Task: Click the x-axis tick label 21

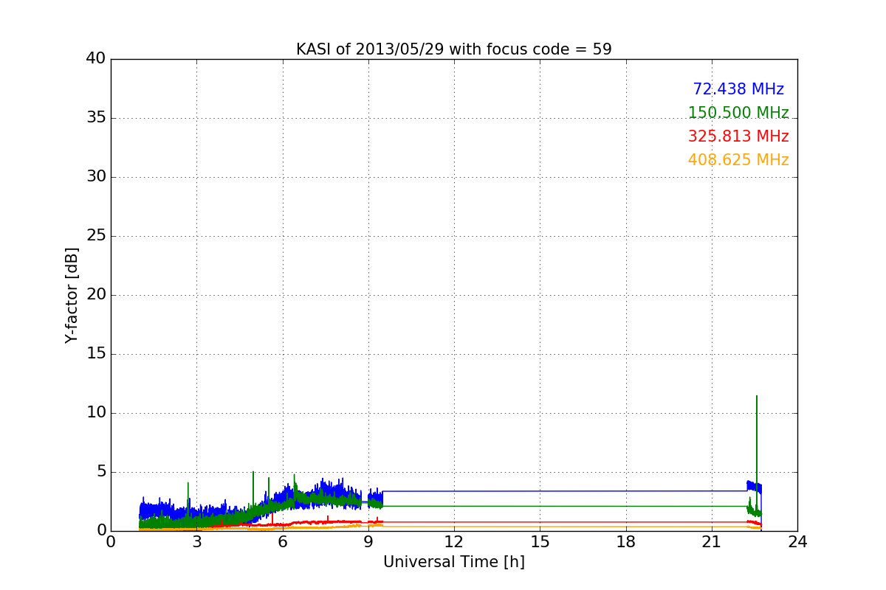Action: [712, 542]
